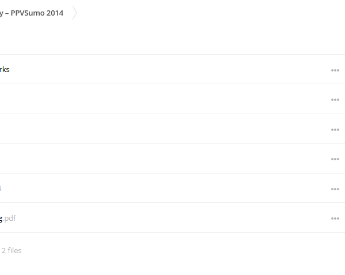Select the row of the item ending in "4"
Image resolution: width=345 pixels, height=275 pixels.
pyautogui.click(x=172, y=188)
